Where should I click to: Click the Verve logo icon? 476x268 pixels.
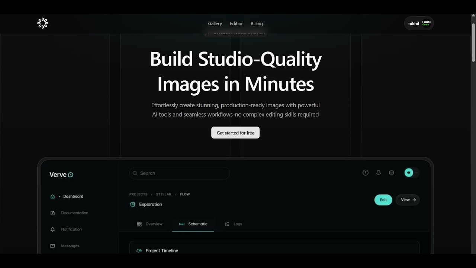click(70, 175)
